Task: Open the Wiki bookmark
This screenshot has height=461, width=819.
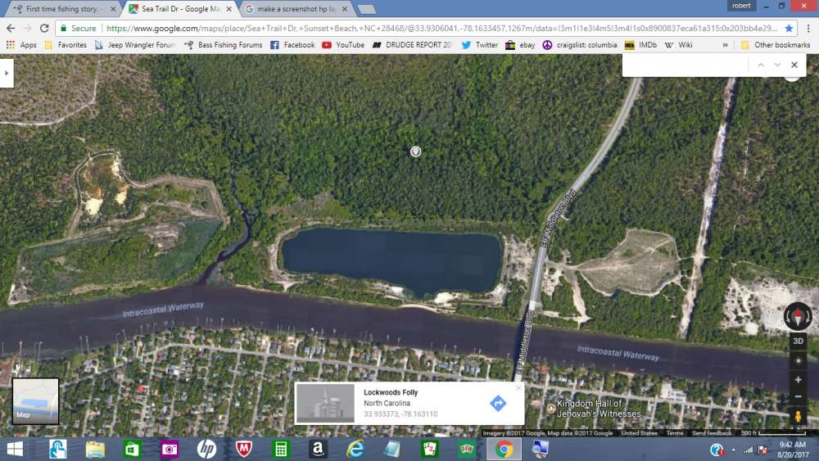Action: click(x=678, y=45)
